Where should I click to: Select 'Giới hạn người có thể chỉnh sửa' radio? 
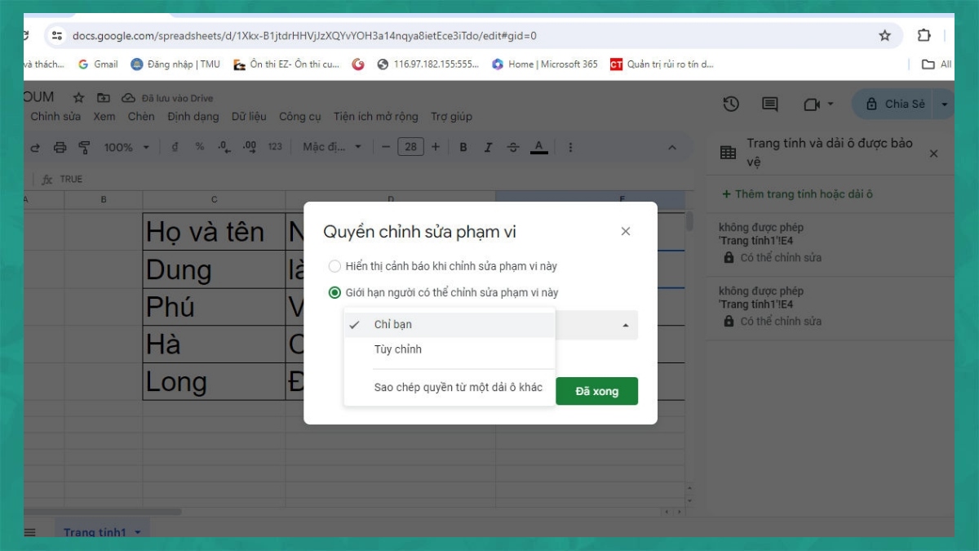[x=334, y=292]
